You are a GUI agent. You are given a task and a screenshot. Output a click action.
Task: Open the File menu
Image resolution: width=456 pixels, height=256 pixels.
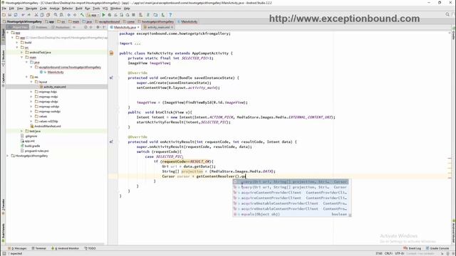[x=4, y=9]
